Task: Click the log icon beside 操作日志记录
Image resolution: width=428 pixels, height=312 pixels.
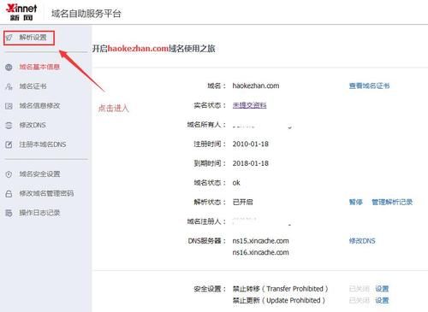Action: coord(9,213)
